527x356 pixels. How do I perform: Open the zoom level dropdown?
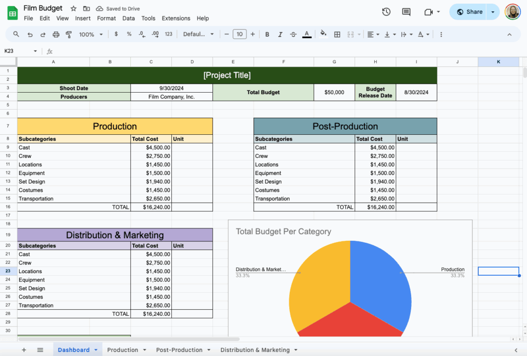(x=91, y=34)
